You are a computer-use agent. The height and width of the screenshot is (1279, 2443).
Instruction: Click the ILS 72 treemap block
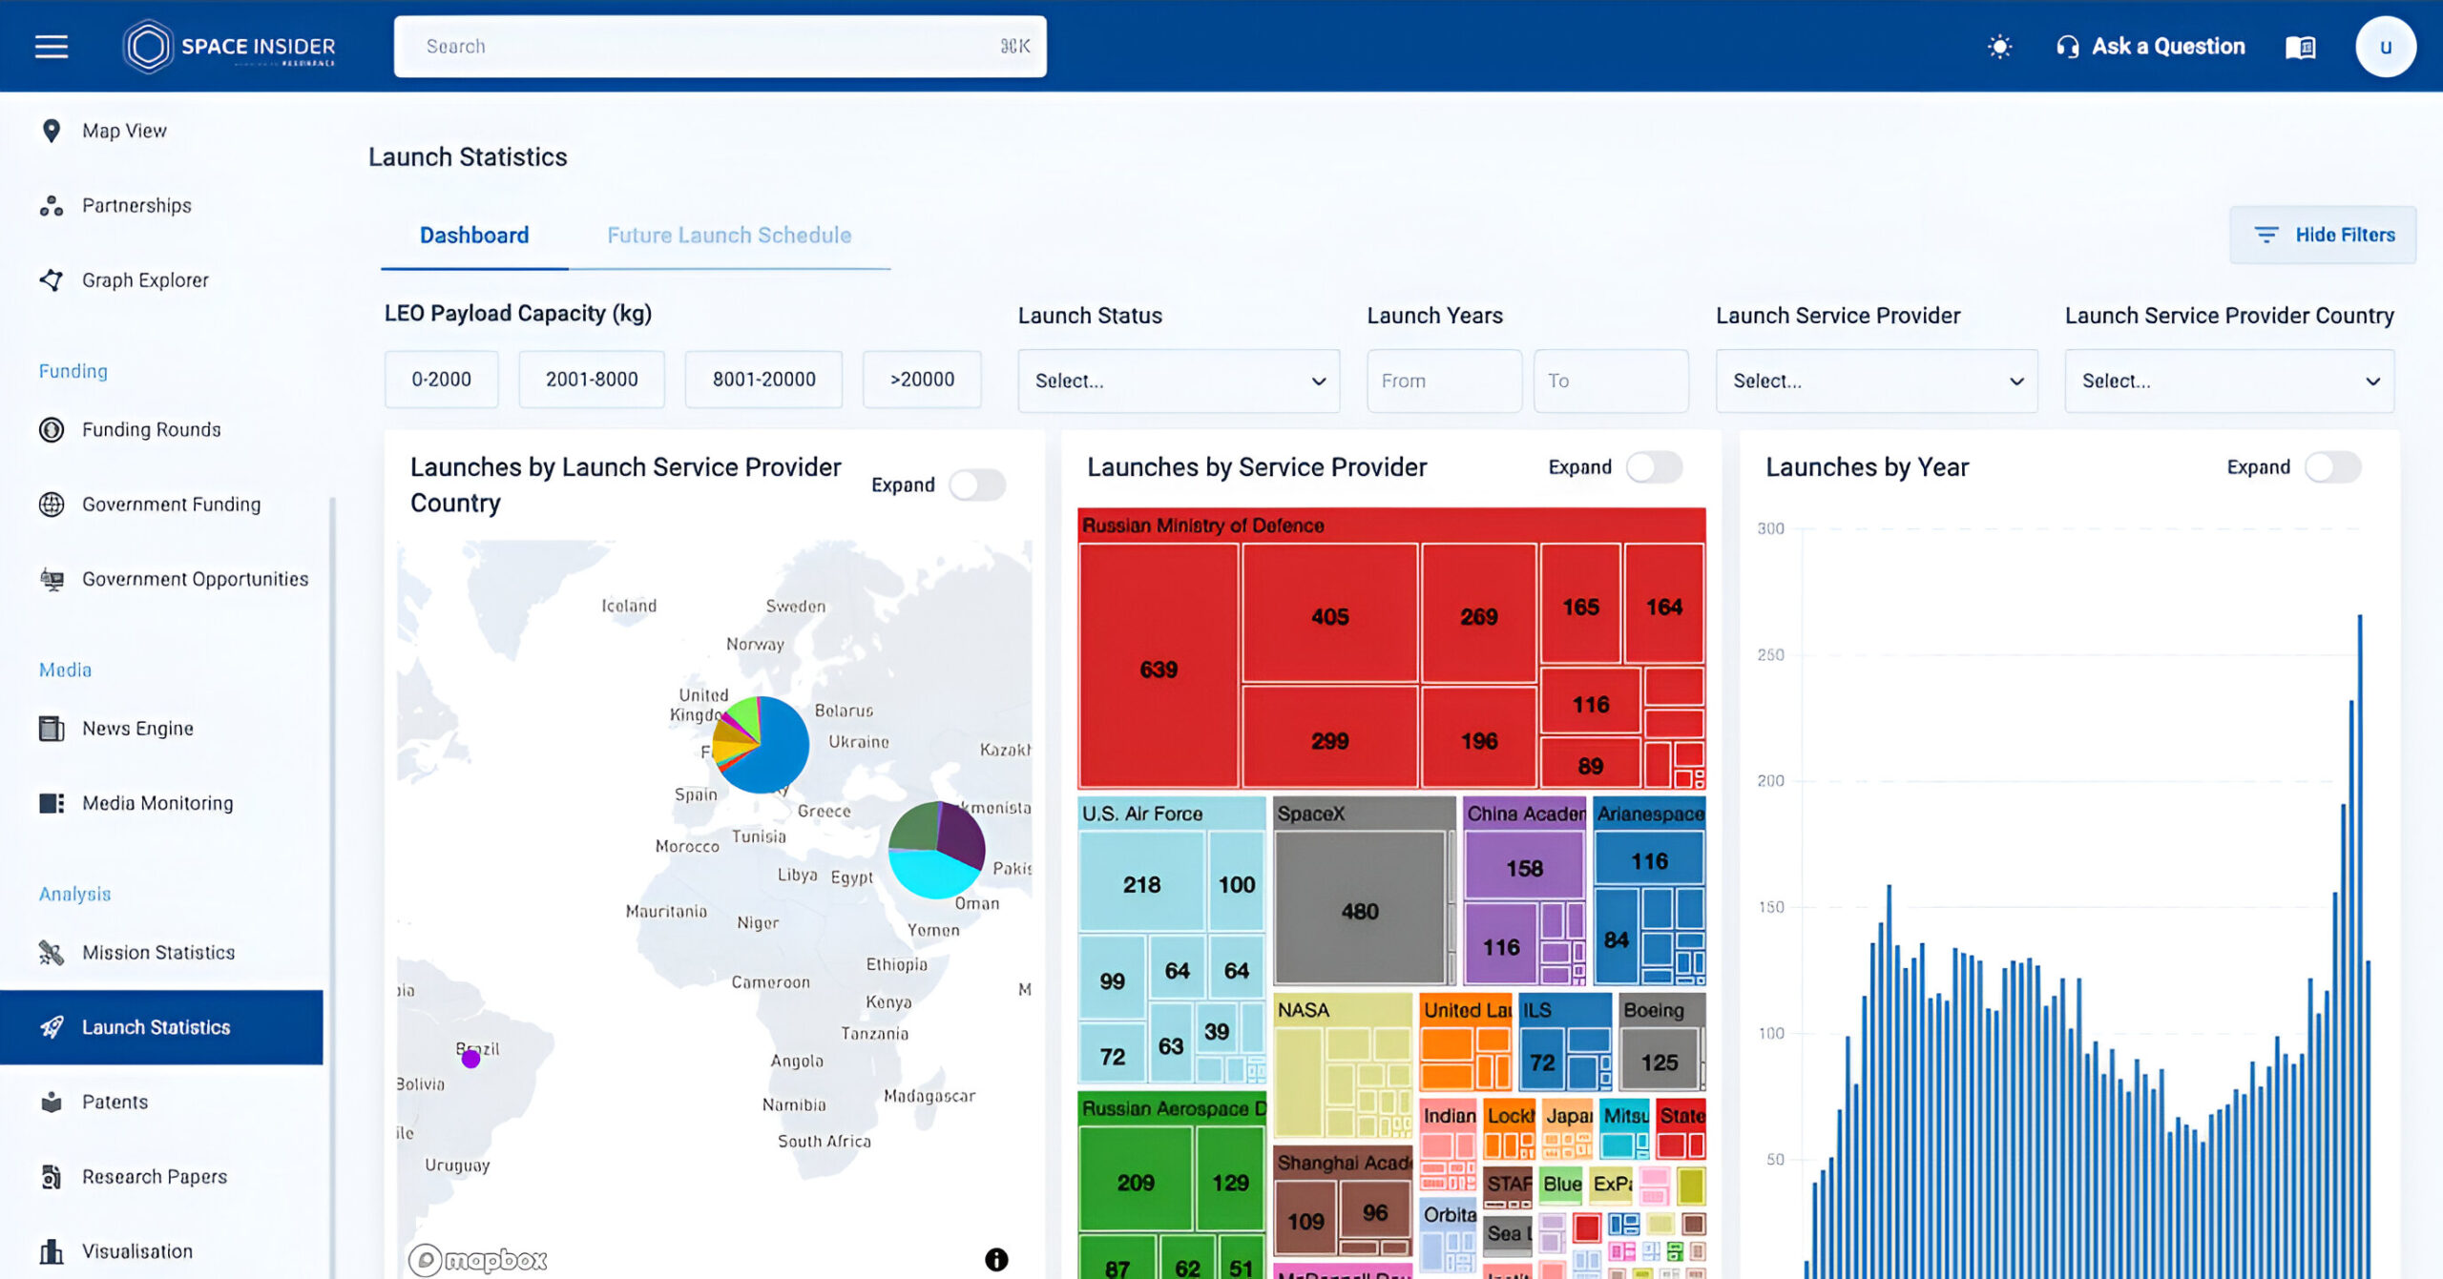point(1542,1060)
